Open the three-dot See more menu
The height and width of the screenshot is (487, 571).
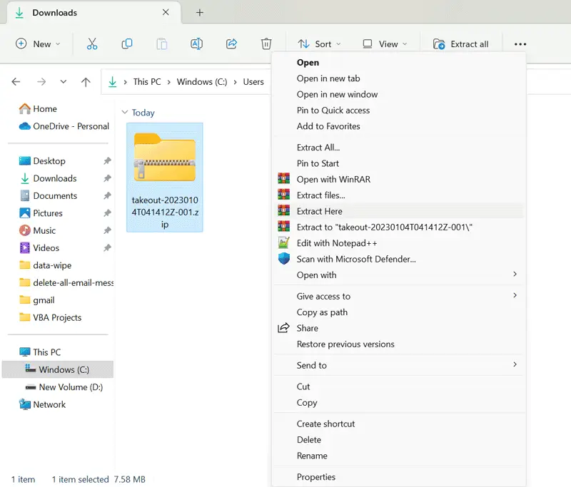tap(520, 44)
